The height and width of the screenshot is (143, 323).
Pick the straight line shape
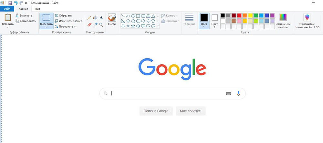[x=123, y=16]
